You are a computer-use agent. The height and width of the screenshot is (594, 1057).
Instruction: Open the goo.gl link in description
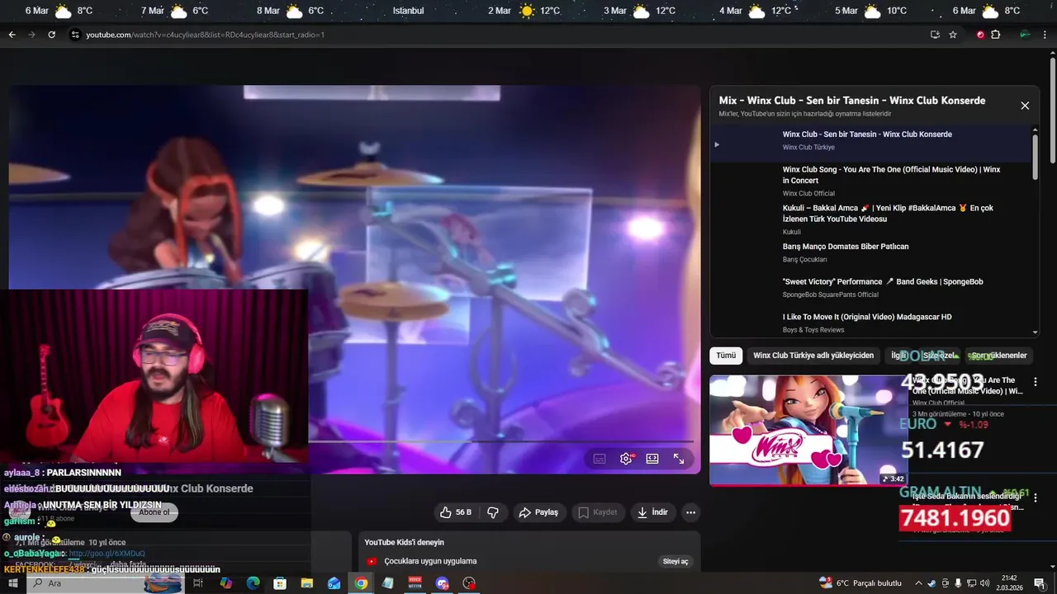(107, 554)
